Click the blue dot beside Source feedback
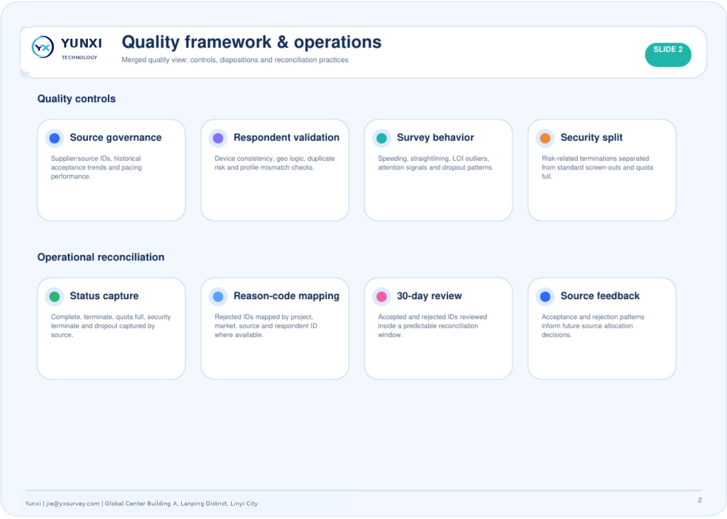This screenshot has height=519, width=727. [545, 297]
